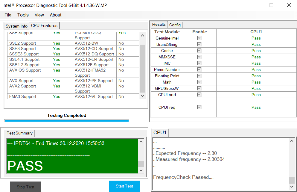Image resolution: width=297 pixels, height=192 pixels.
Task: Open the Tools menu
Action: click(x=23, y=15)
